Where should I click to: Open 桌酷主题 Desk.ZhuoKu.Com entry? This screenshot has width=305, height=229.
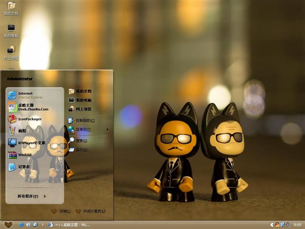pos(28,107)
